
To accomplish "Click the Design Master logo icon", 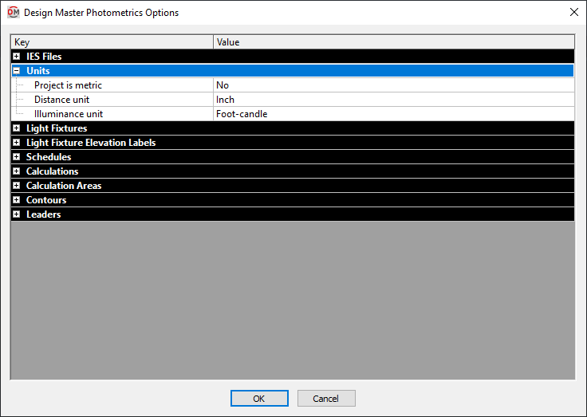I will [x=13, y=12].
